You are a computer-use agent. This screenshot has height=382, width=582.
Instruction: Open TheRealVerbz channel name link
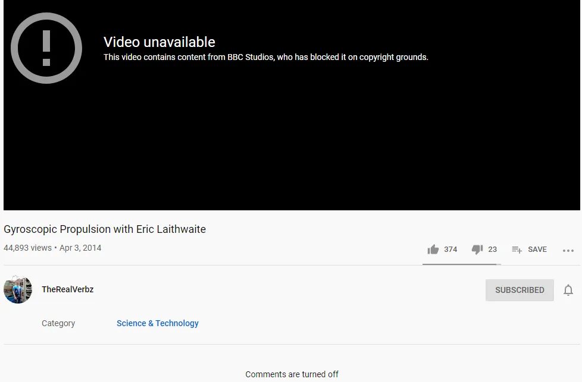click(x=68, y=289)
